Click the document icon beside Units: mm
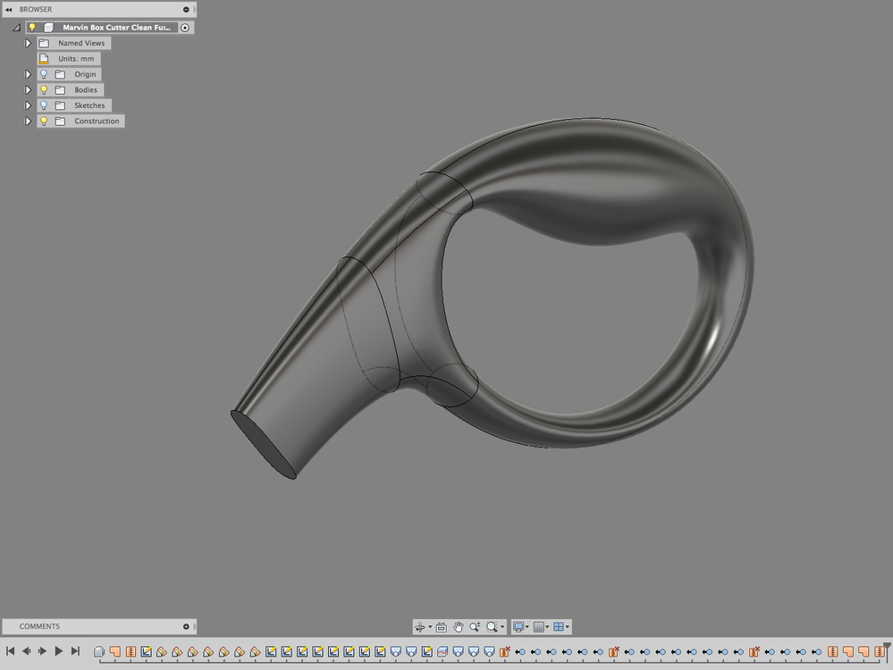This screenshot has height=670, width=893. (44, 59)
